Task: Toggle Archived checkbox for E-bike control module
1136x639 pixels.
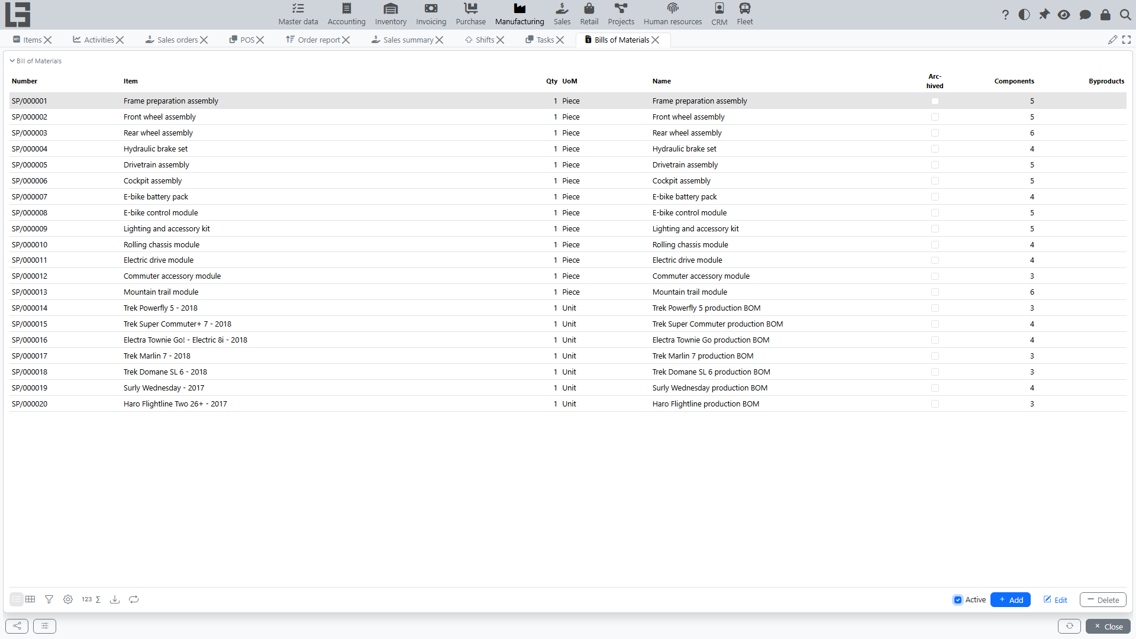Action: [x=935, y=213]
